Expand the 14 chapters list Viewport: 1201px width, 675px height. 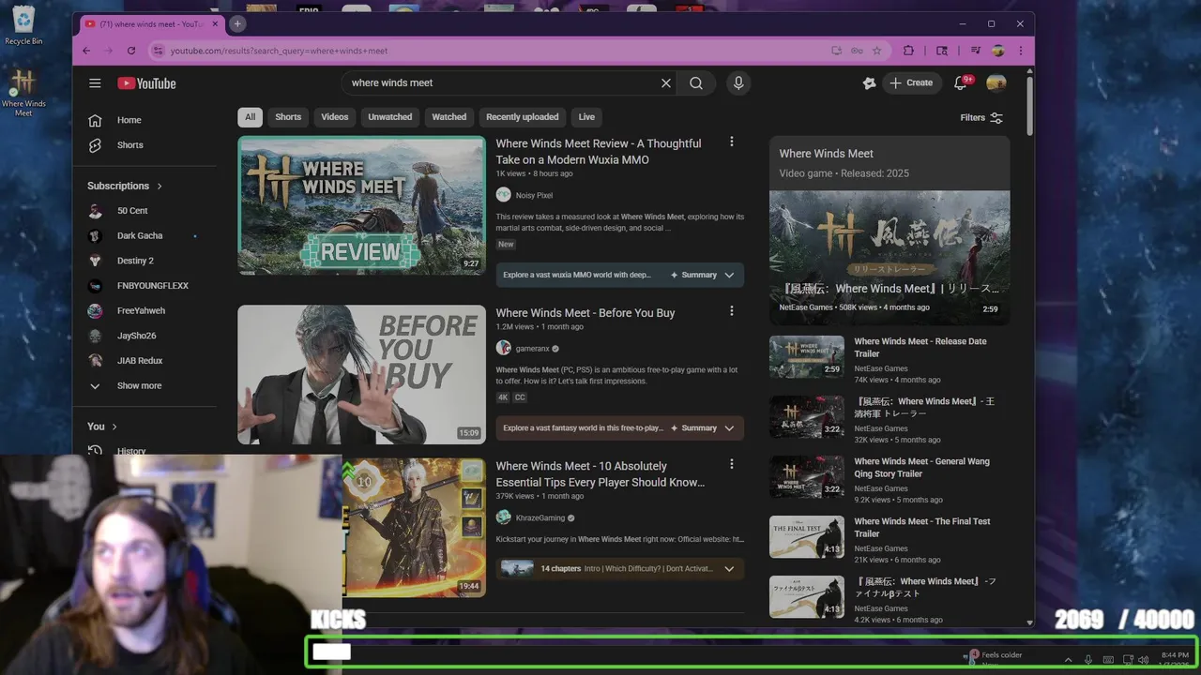click(x=620, y=568)
